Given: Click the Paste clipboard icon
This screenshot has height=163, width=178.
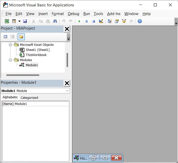Looking at the screenshot, I should point(48,21).
